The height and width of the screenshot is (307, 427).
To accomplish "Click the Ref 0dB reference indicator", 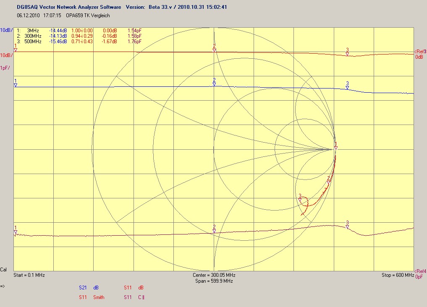I will coord(419,54).
